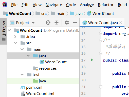The image size is (129, 97).
Task: Toggle the fold marker on line 21
Action: point(101,87)
